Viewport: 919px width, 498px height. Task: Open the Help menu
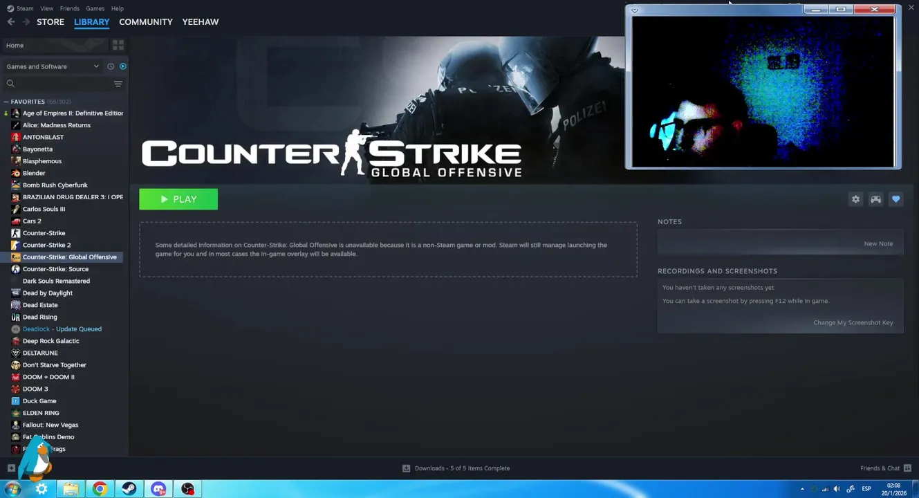click(x=118, y=8)
